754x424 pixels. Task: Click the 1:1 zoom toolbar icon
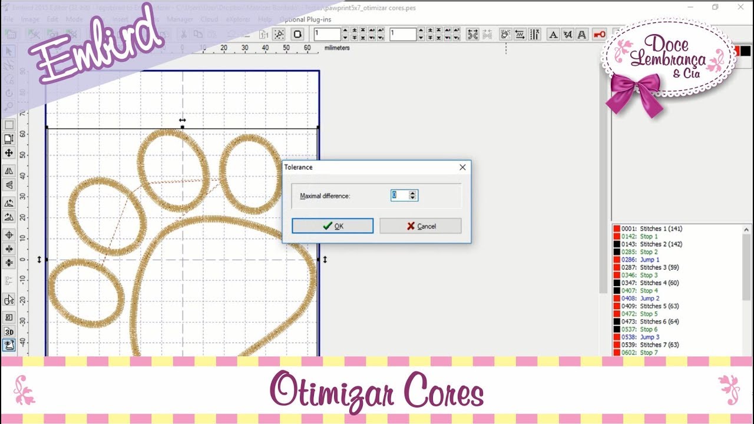(x=263, y=34)
